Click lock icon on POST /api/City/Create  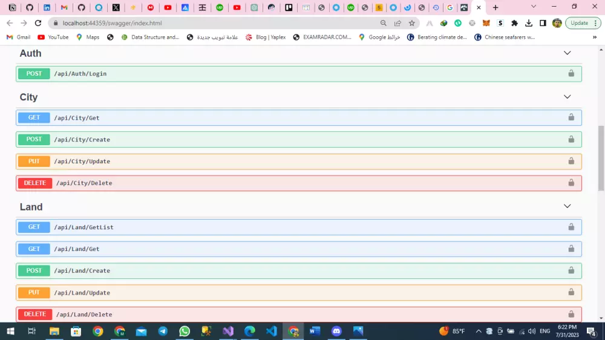pos(571,139)
